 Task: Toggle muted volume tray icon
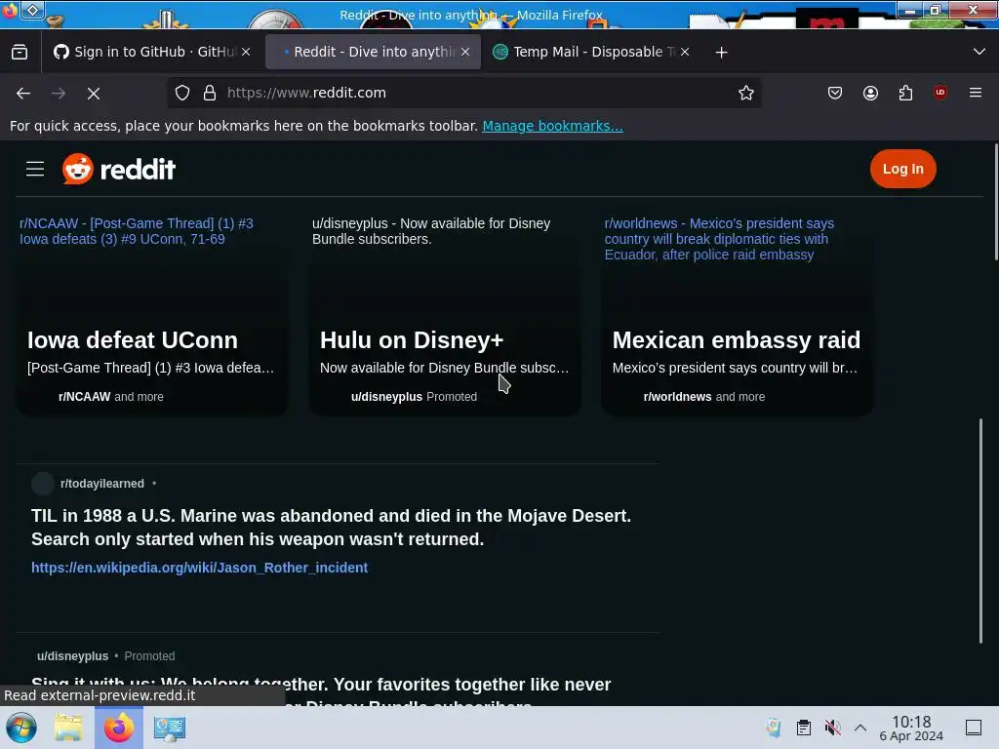[x=832, y=728]
